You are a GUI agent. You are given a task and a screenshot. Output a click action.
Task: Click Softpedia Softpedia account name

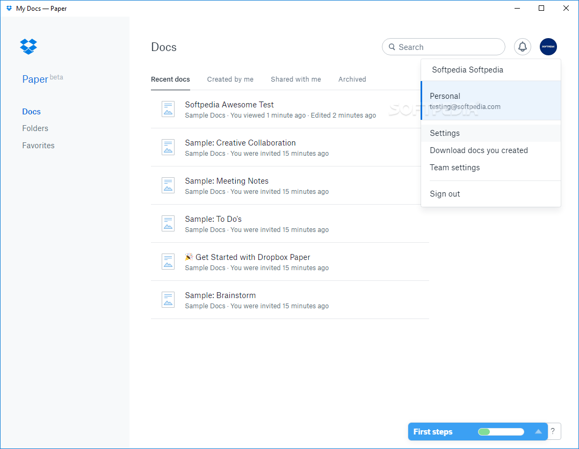pyautogui.click(x=467, y=70)
